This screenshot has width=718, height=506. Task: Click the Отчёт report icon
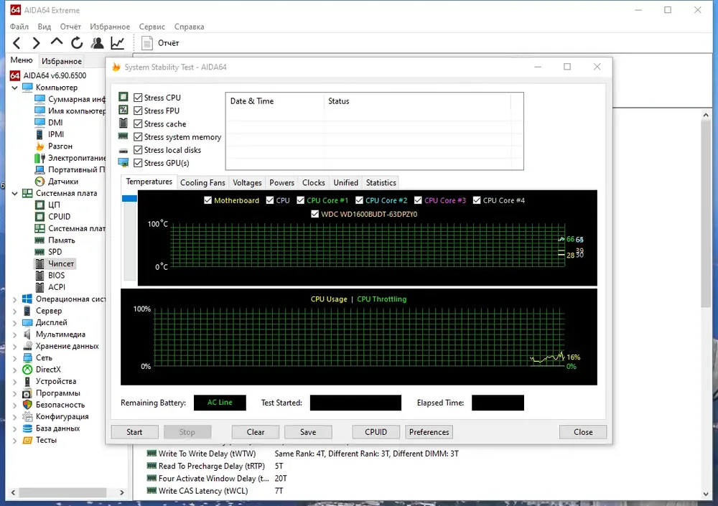(147, 43)
